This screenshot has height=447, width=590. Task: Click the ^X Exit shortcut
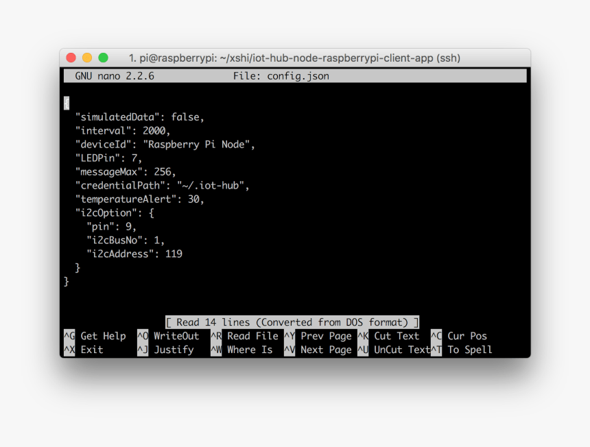point(84,350)
